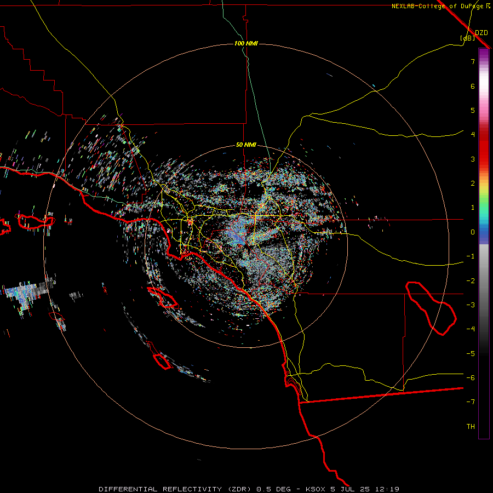
Task: Click the "4" value on the color scale
Action: tap(473, 135)
